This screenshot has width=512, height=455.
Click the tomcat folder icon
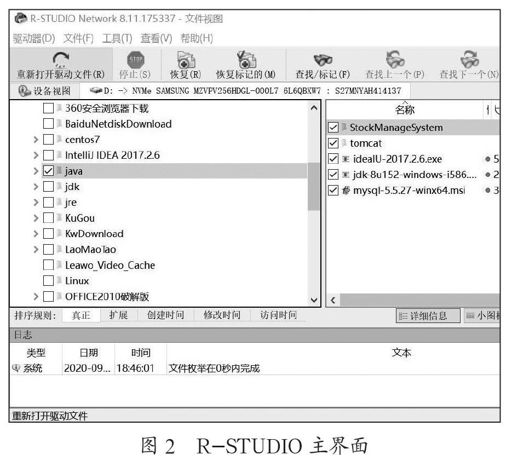(344, 143)
